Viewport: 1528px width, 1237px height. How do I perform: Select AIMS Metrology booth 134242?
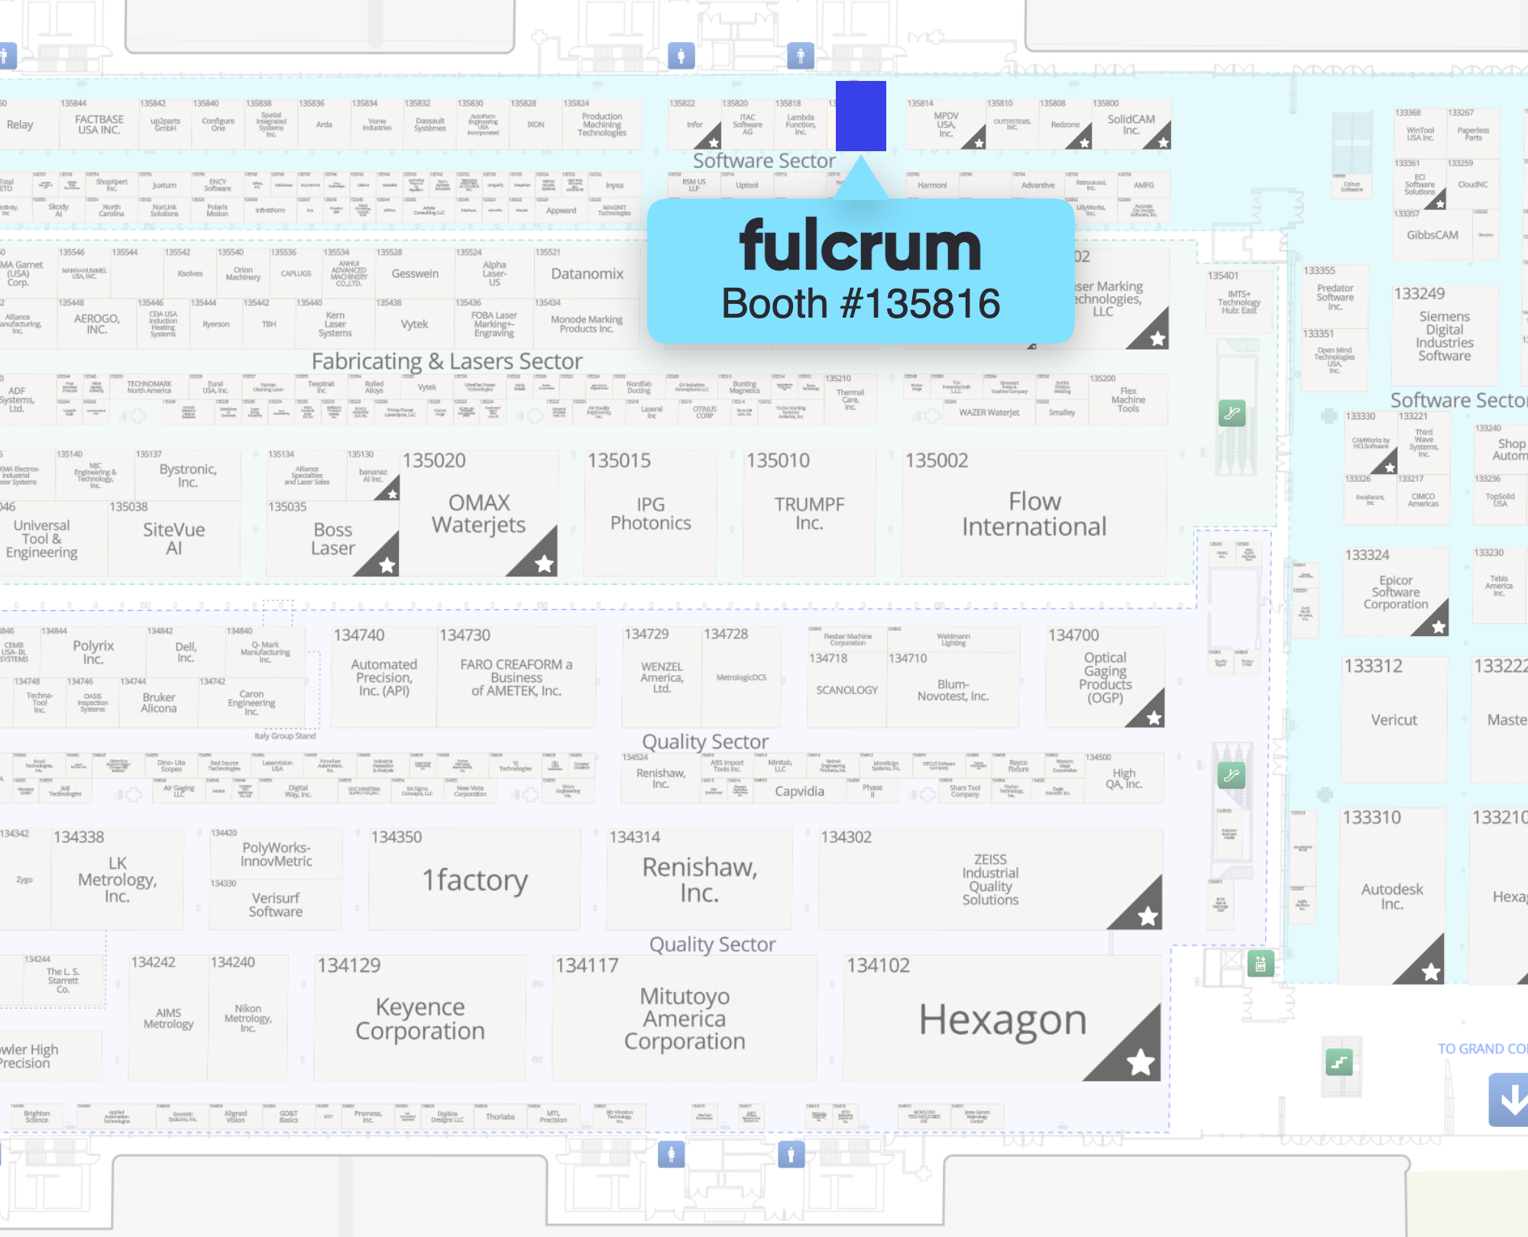point(168,1017)
